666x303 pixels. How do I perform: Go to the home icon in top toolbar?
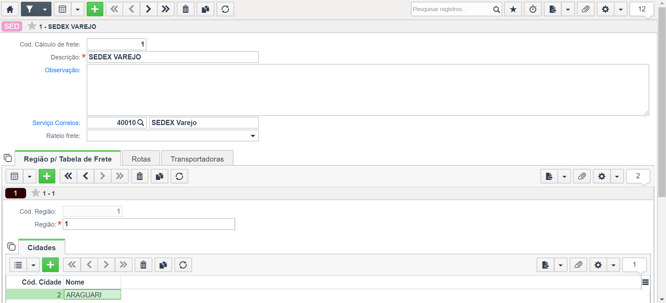tap(10, 9)
